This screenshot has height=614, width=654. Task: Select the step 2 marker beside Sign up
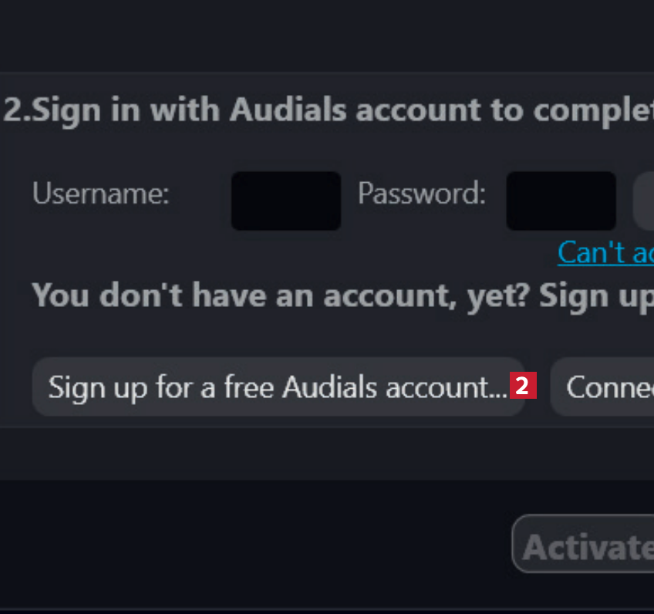point(522,386)
